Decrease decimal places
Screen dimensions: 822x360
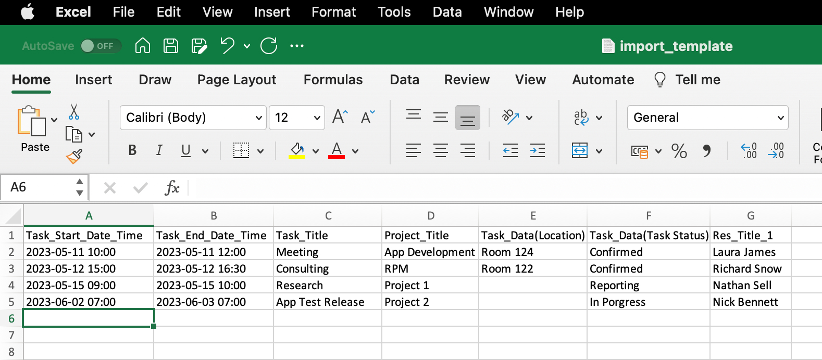click(x=776, y=151)
